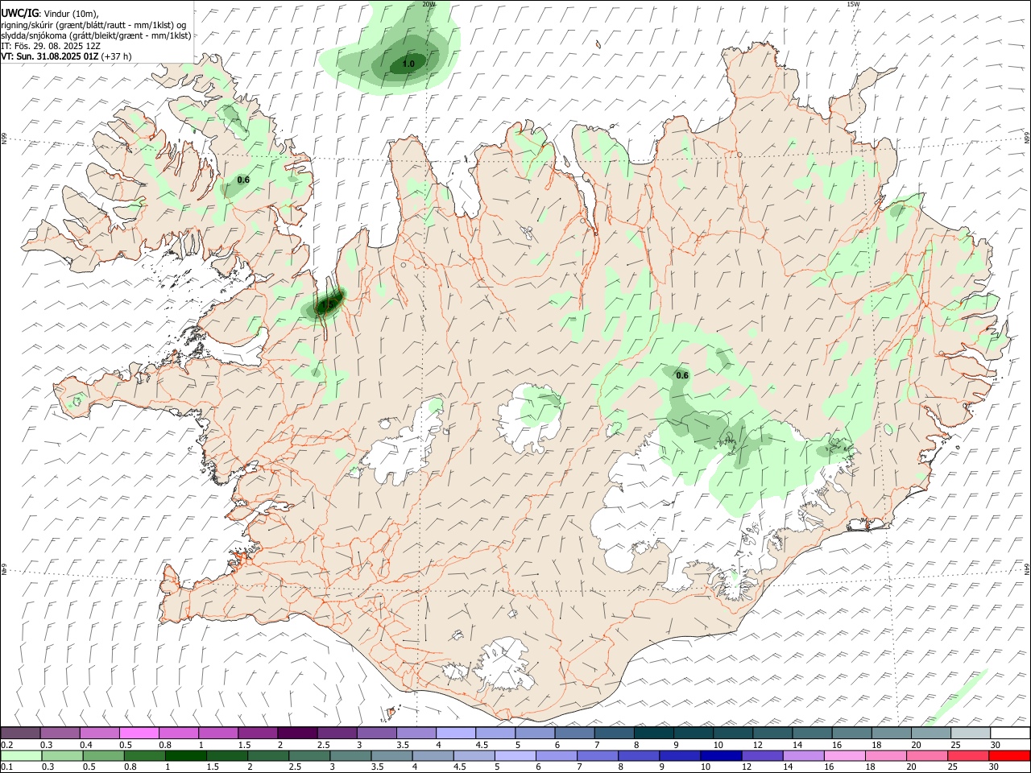This screenshot has height=773, width=1031.
Task: Pick the 0.5 swatch on the green rain scale
Action: pyautogui.click(x=103, y=755)
